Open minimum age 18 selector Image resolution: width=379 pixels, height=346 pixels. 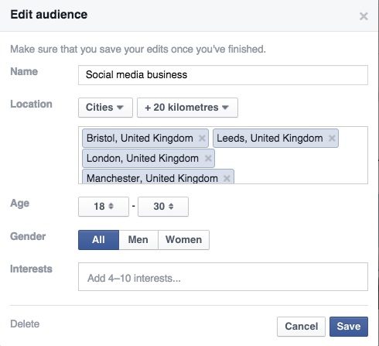[x=104, y=207]
